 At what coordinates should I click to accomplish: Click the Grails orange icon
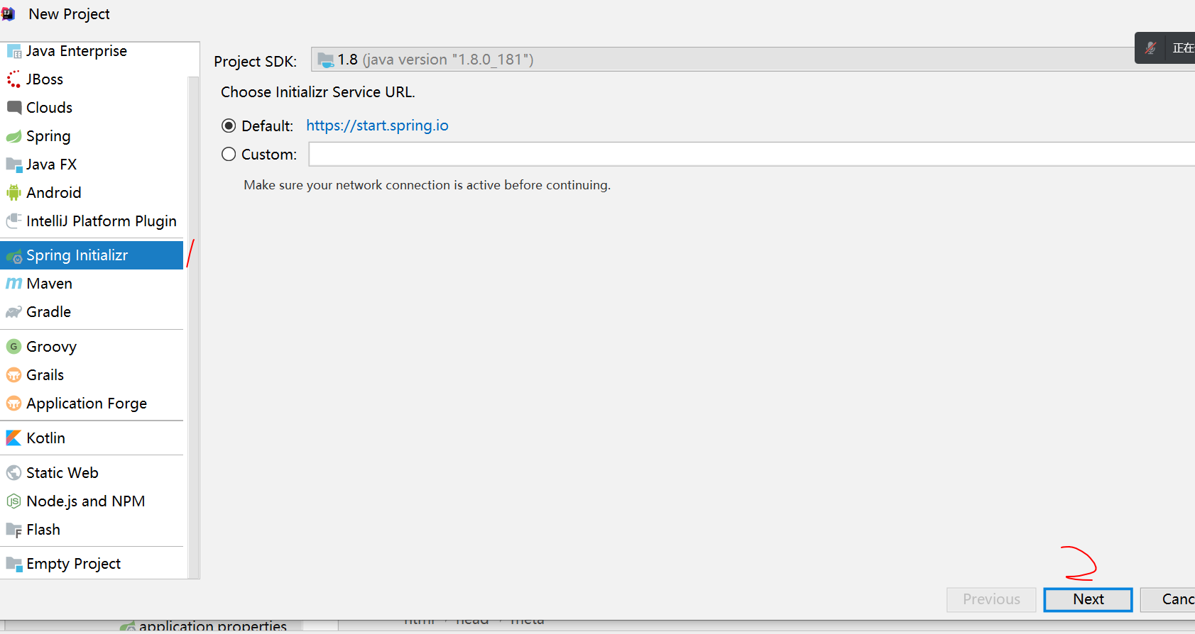click(13, 375)
